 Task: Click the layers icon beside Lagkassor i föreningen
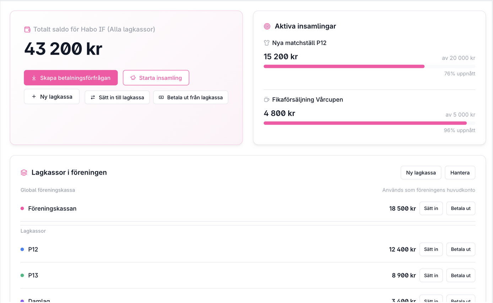24,172
